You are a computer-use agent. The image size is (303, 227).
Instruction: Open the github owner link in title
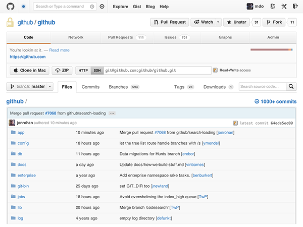point(25,22)
